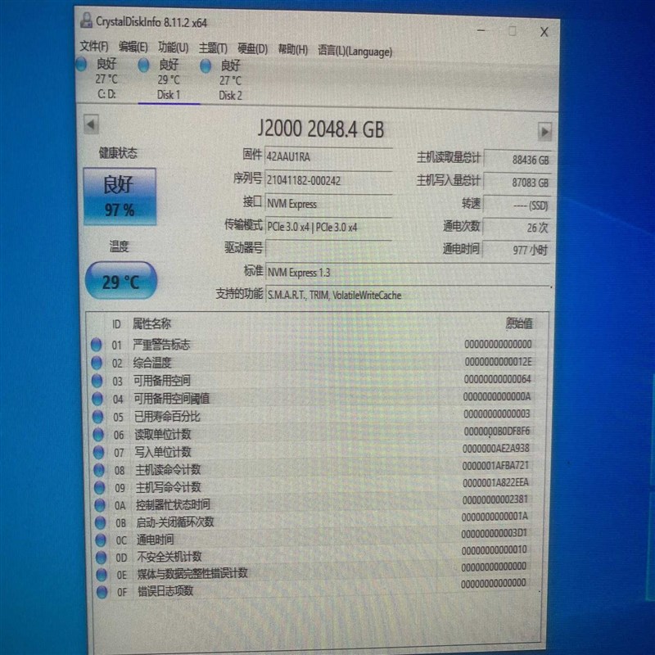
Task: Click raw value 0000000B0DF8F6
Action: [497, 431]
